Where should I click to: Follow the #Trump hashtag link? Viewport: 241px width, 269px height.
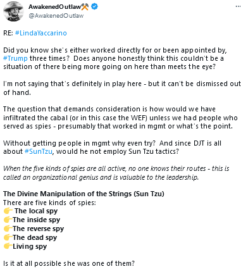(15, 58)
